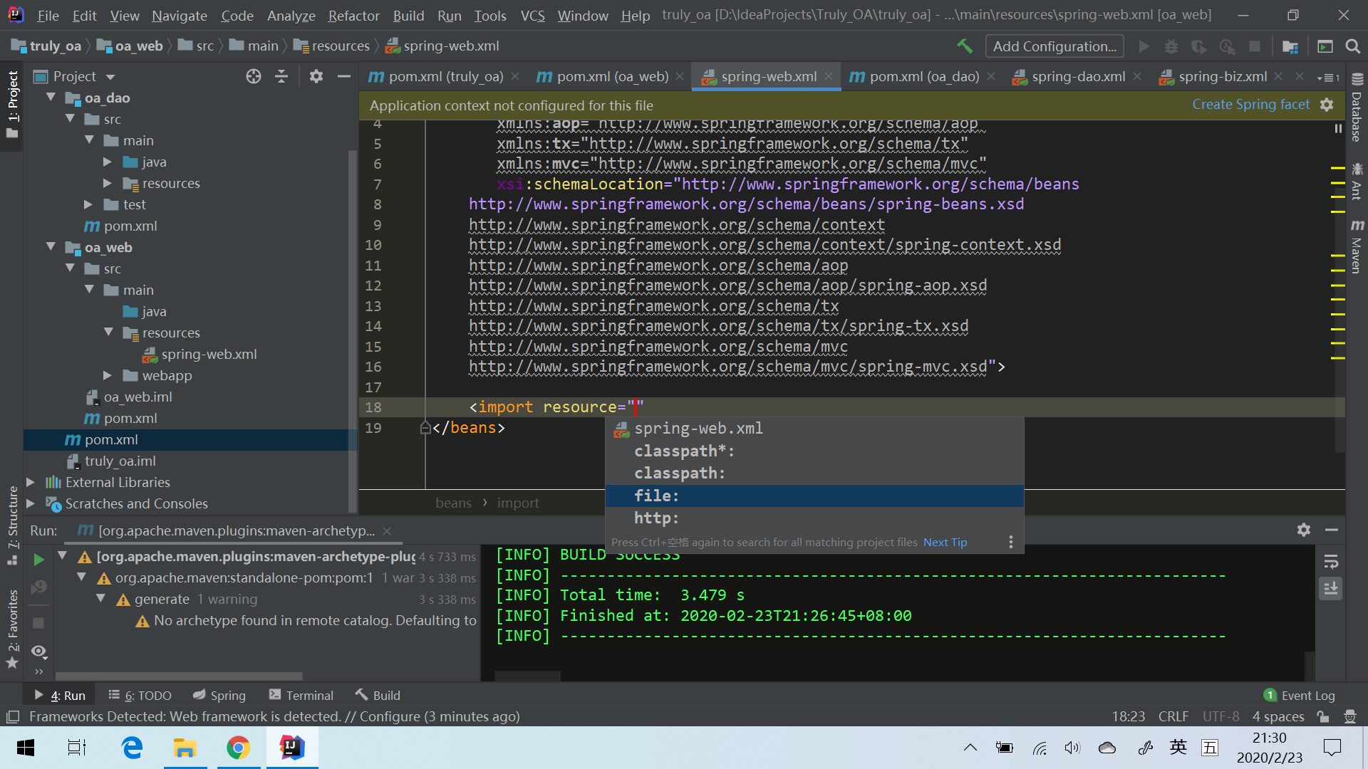Rerun Maven task green arrow in Run panel
Image resolution: width=1368 pixels, height=769 pixels.
coord(39,560)
